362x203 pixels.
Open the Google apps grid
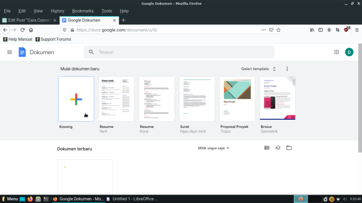coord(337,52)
